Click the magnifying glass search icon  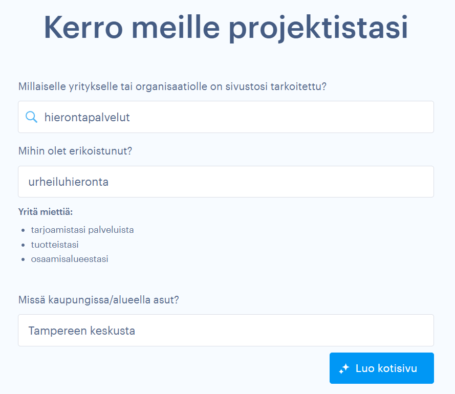pos(31,117)
